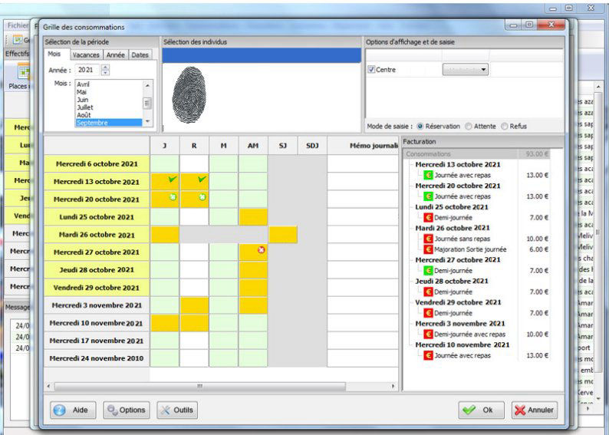Click red euro icon for Journée sans repas
609x435 pixels.
coord(428,239)
